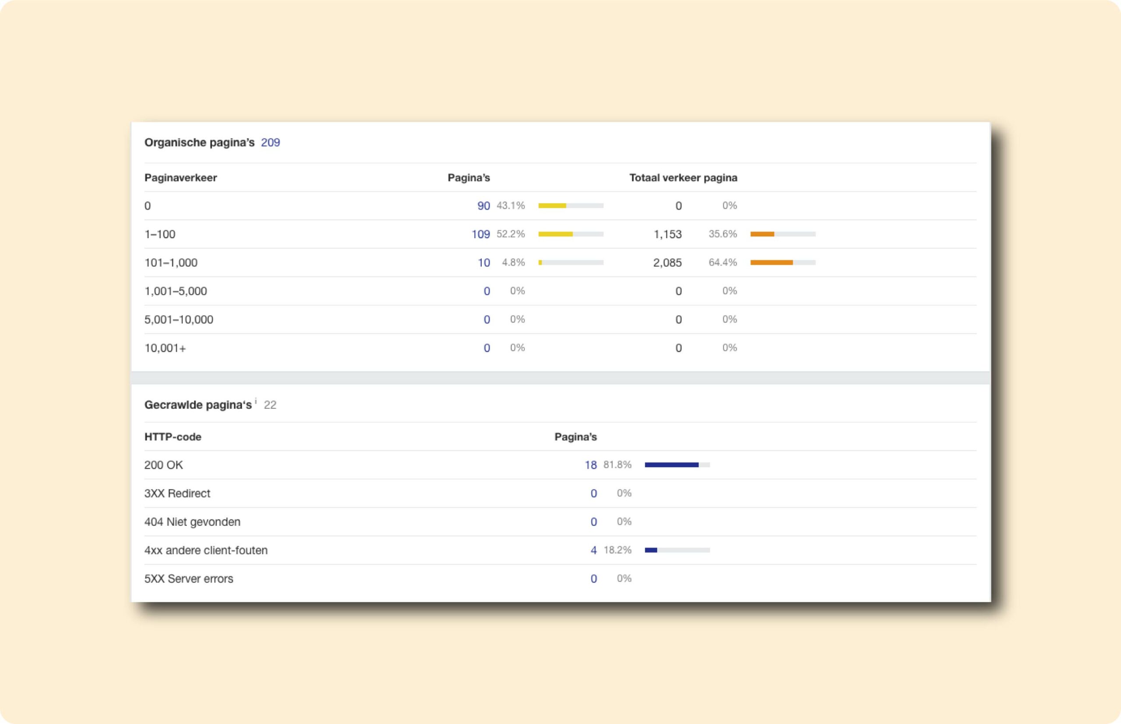Click the 1,153 total traffic value

[x=668, y=234]
